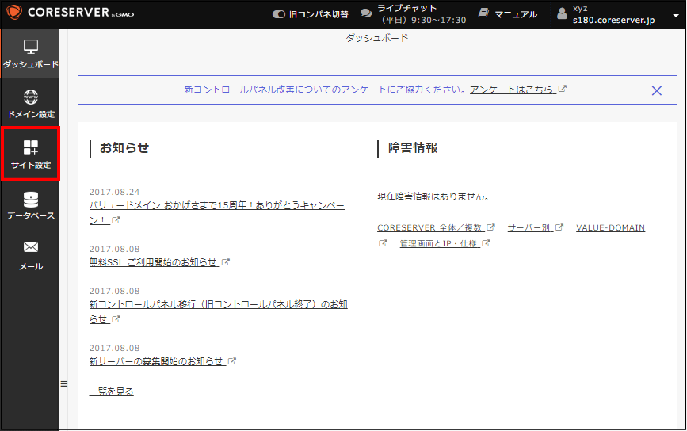The width and height of the screenshot is (687, 431).
Task: Open データベース in sidebar
Action: click(30, 205)
